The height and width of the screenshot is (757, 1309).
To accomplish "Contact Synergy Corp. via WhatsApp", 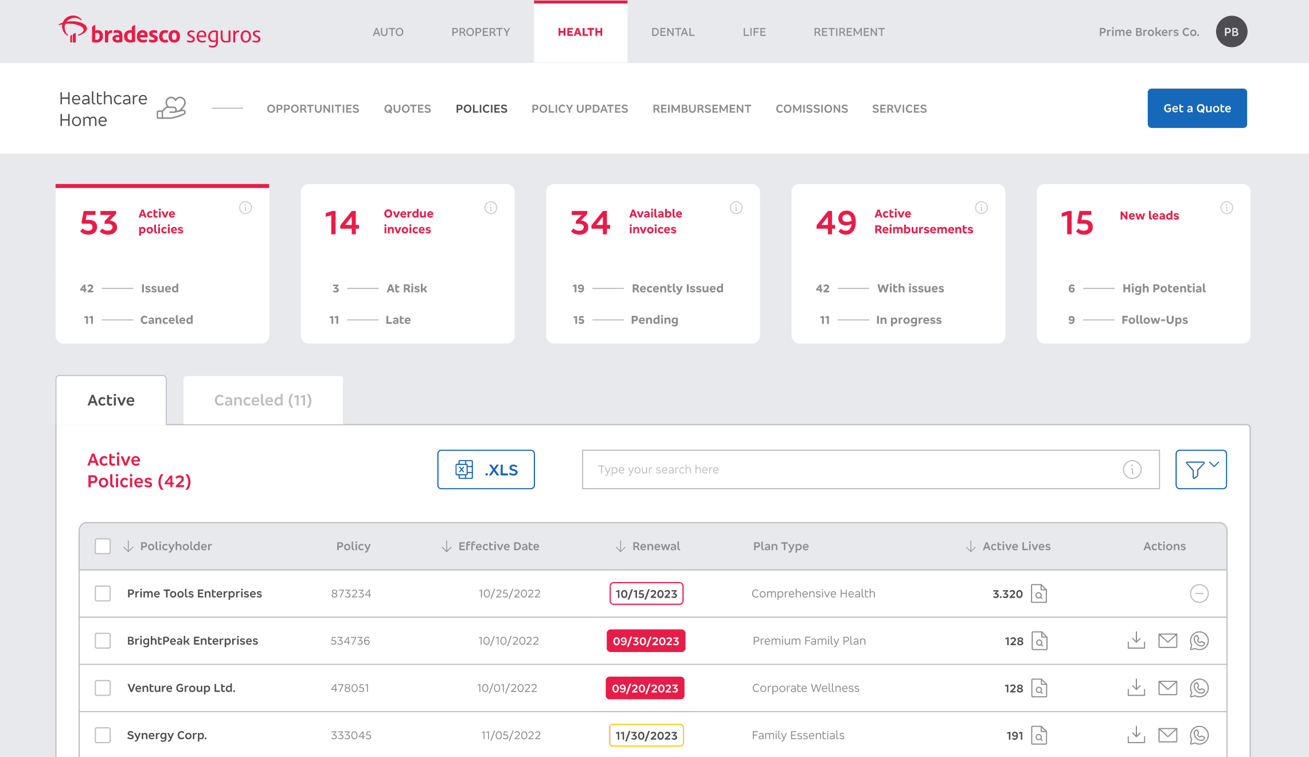I will (1199, 735).
